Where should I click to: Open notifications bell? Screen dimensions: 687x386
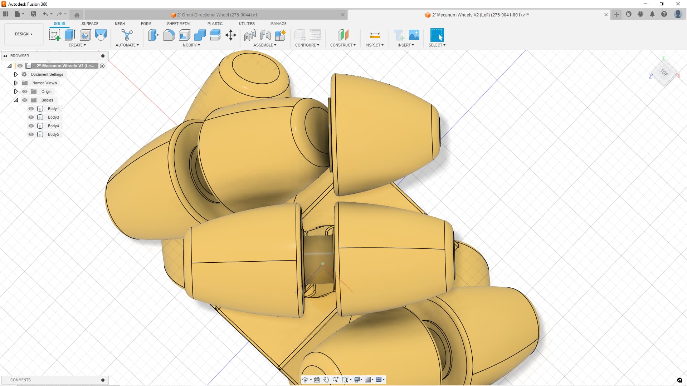pos(652,14)
